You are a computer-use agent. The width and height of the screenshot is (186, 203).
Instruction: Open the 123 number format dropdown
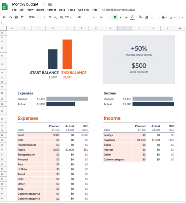(68, 17)
